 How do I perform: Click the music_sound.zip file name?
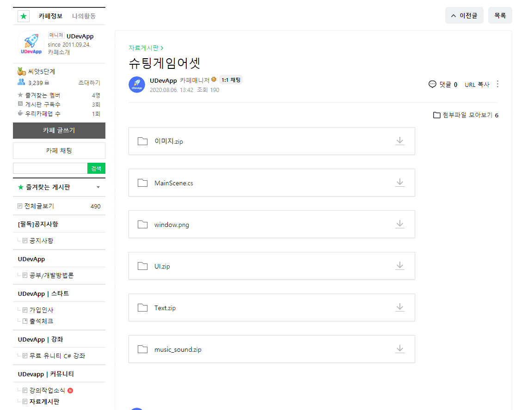(x=178, y=349)
